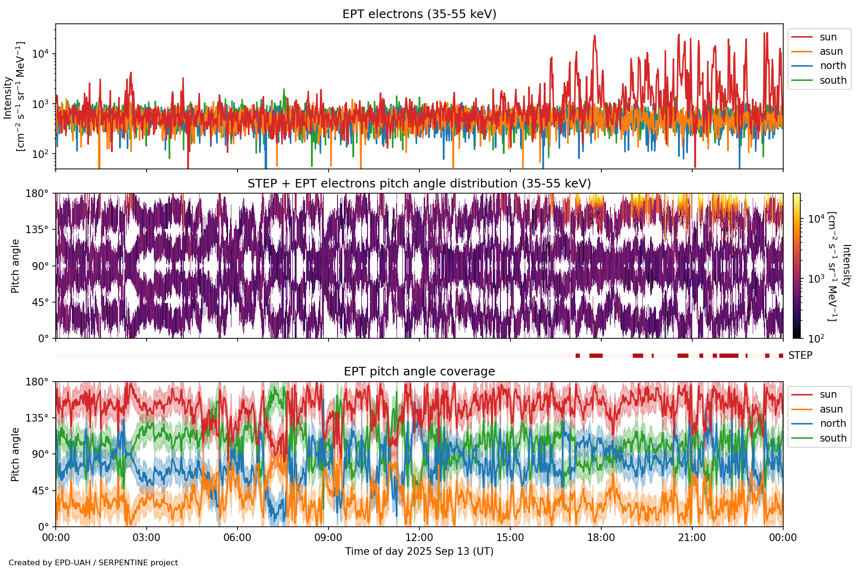This screenshot has width=857, height=571.
Task: Click the 'EPT electrons (35-55 keV)' plot title
Action: tap(419, 14)
